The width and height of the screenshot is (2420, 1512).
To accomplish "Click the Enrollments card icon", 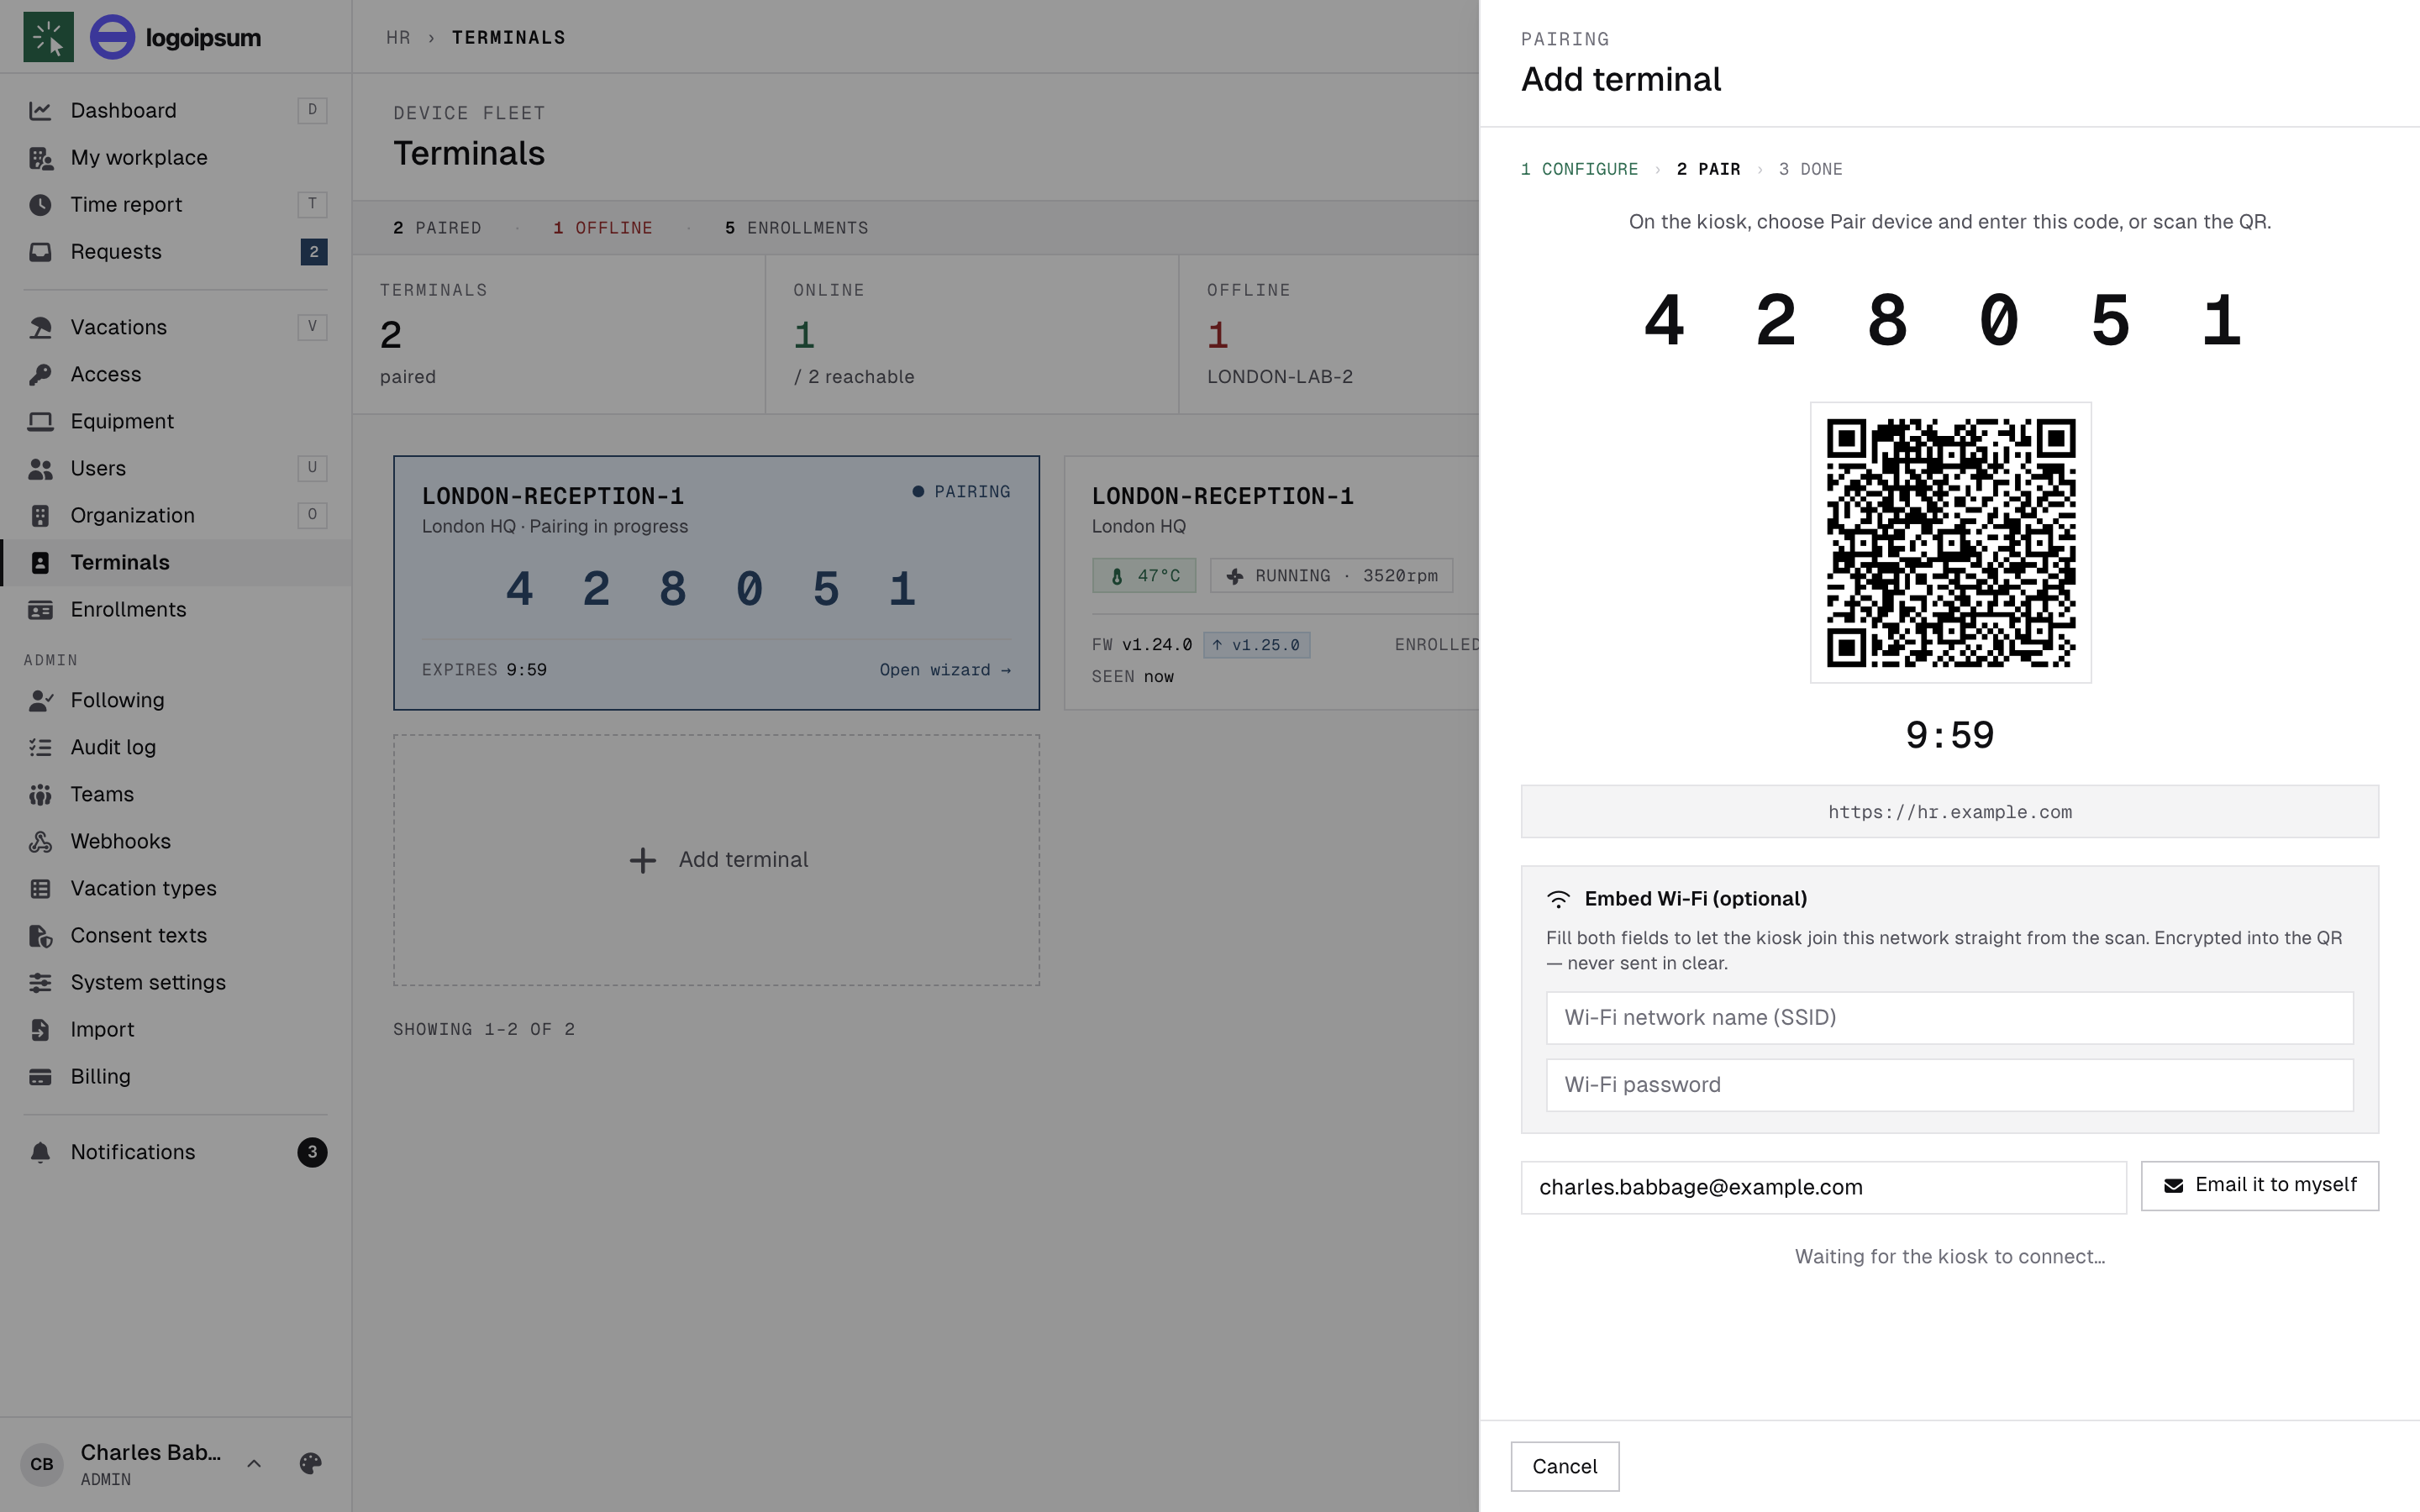I will pos(40,609).
